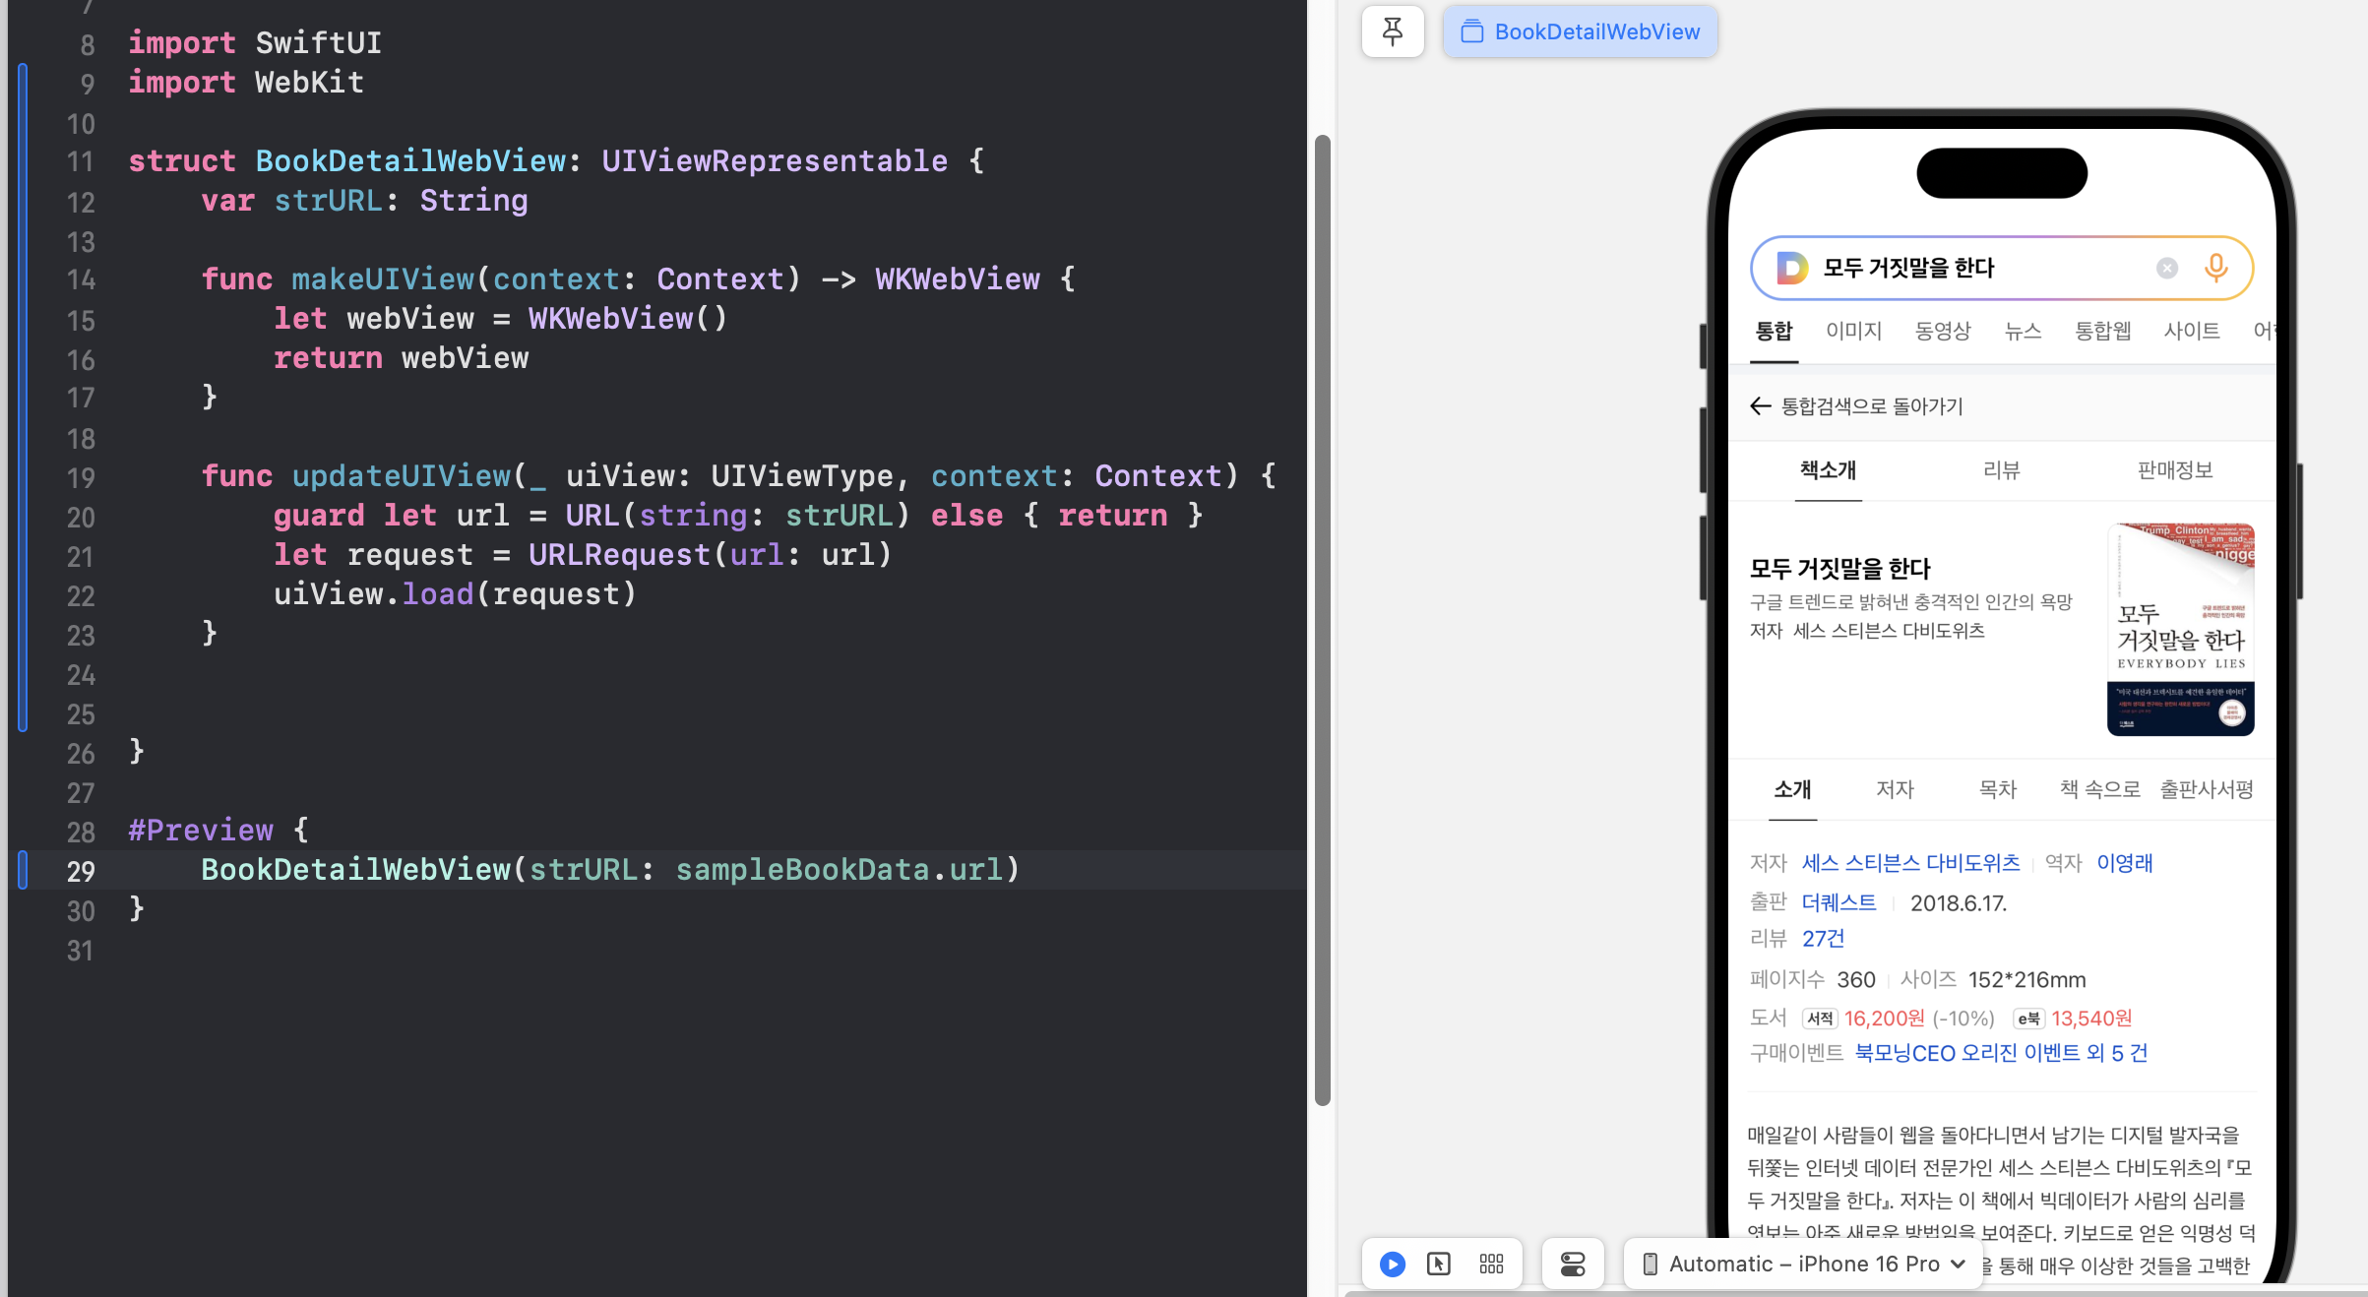This screenshot has width=2368, height=1297.
Task: Click the code editor vertical scrollbar
Action: click(x=1322, y=620)
